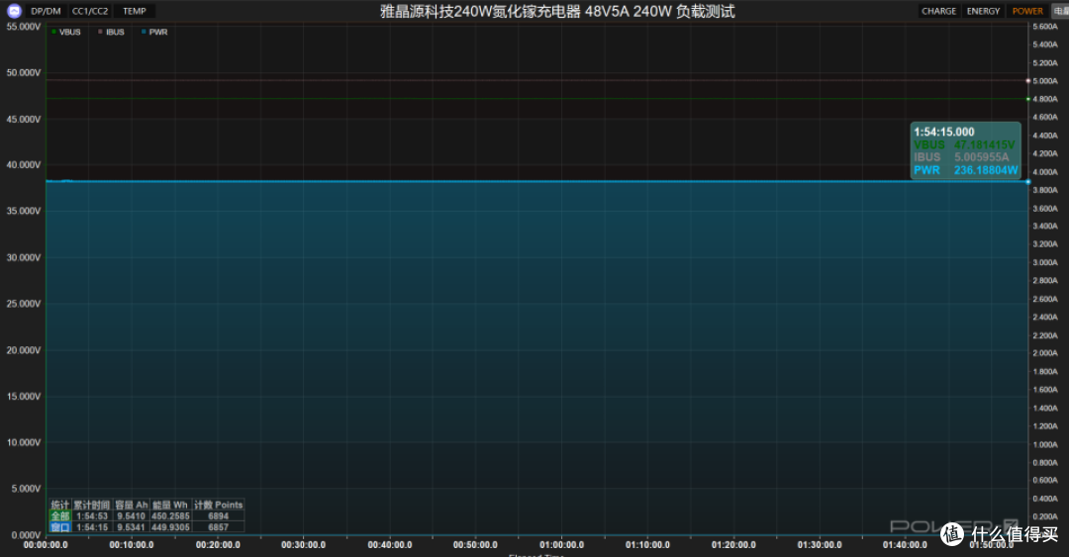Click the blue PWR end marker dot
Image resolution: width=1069 pixels, height=557 pixels.
coord(1028,181)
